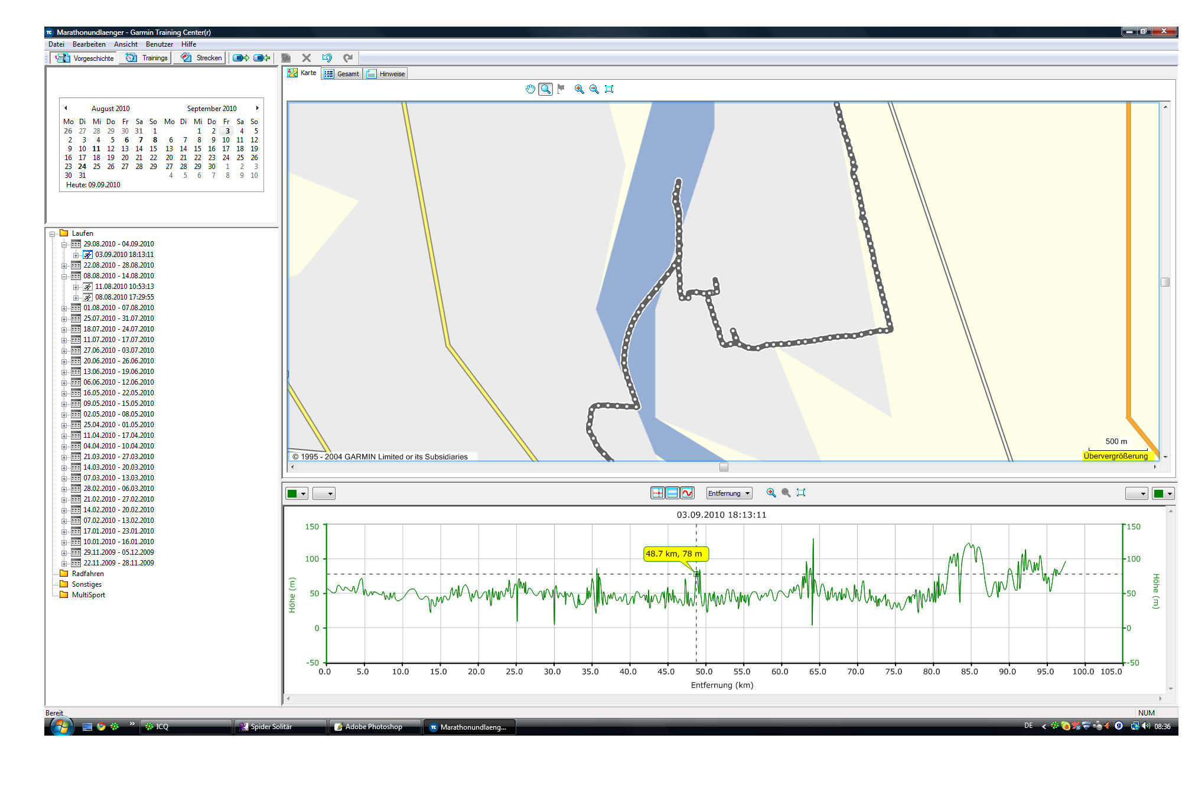Screen dimensions: 1195x787
Task: Click the Trainings button
Action: 147,58
